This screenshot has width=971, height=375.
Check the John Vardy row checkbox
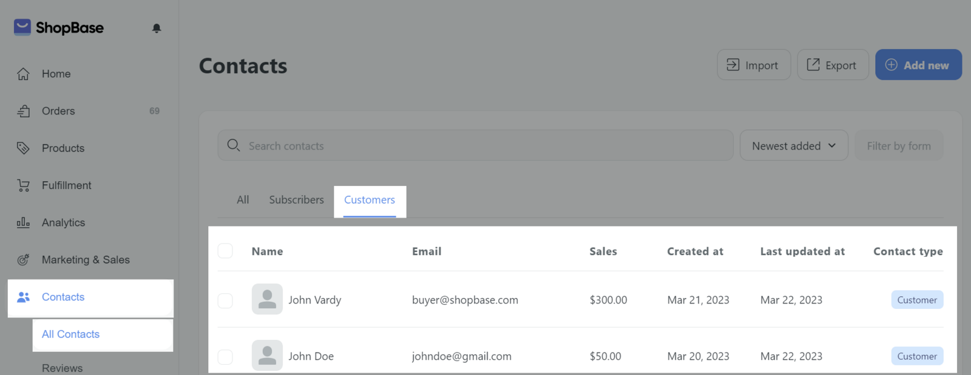tap(225, 300)
